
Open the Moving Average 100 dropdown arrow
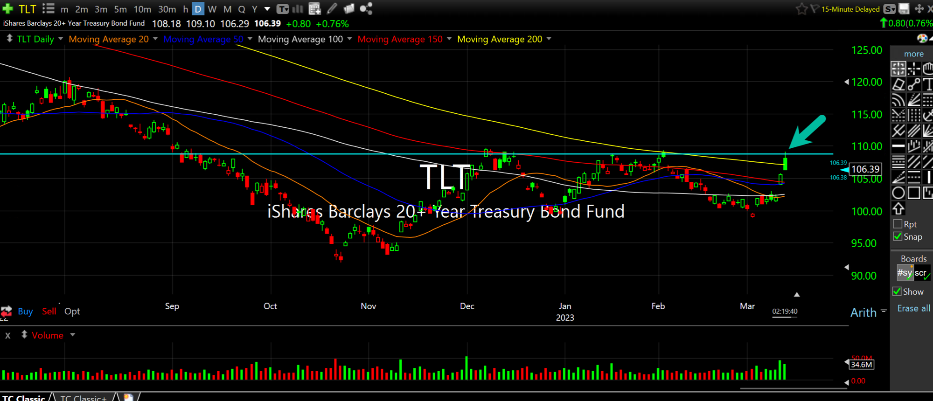point(349,39)
